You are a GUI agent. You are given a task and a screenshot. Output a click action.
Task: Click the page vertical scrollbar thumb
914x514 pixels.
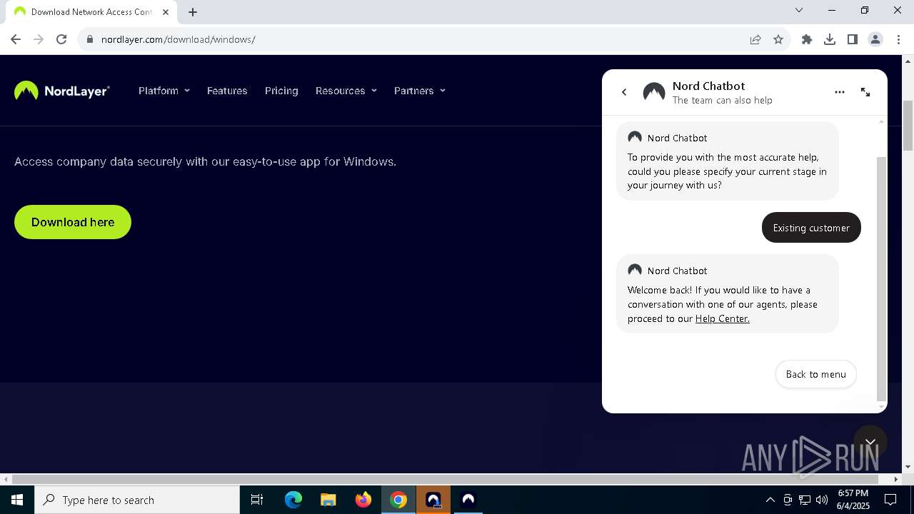[908, 126]
